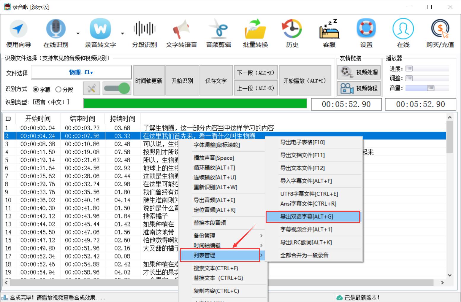Open 批量转换 batch conversion
Viewport: 461px width, 302px height.
tap(255, 33)
